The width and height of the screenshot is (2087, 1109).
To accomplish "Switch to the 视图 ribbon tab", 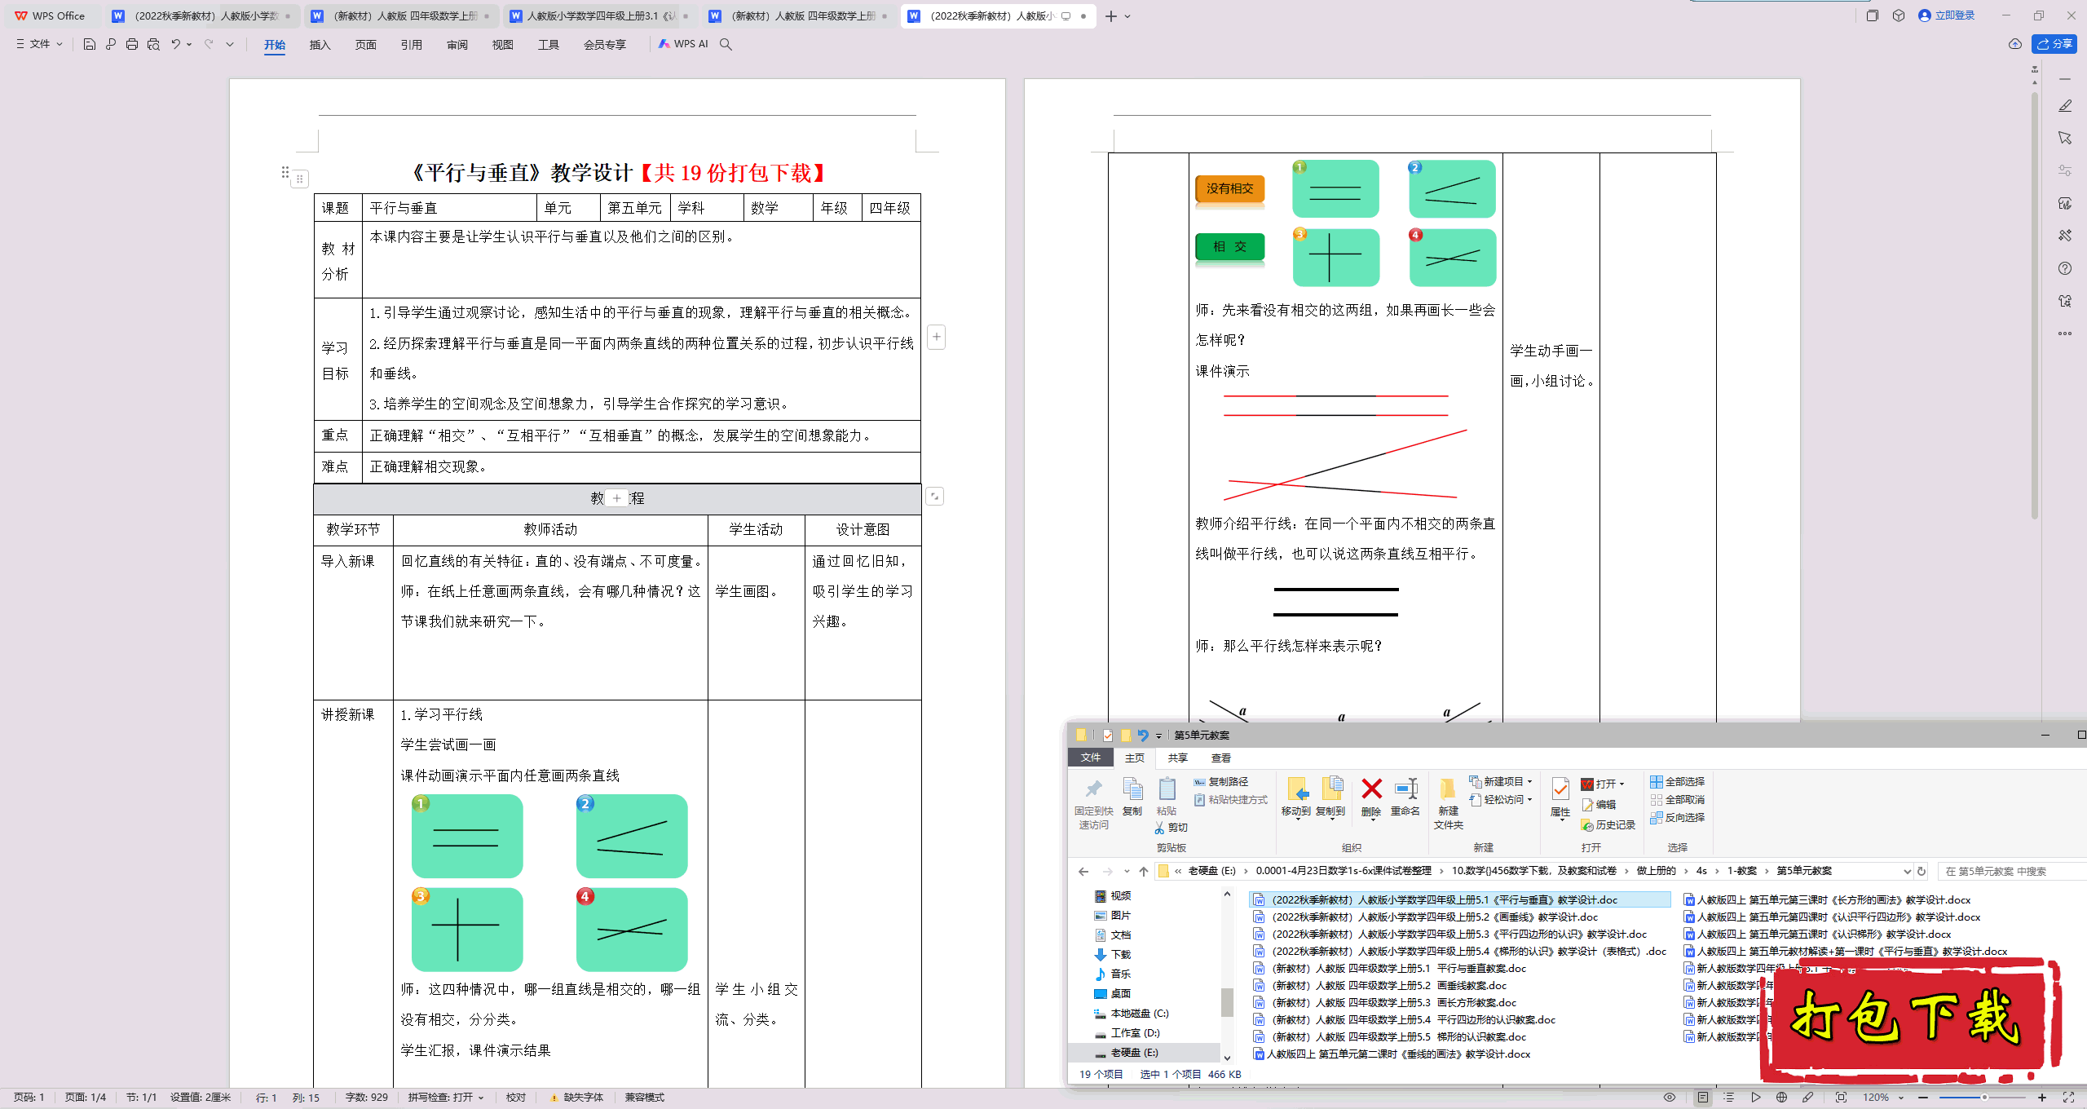I will click(x=502, y=45).
